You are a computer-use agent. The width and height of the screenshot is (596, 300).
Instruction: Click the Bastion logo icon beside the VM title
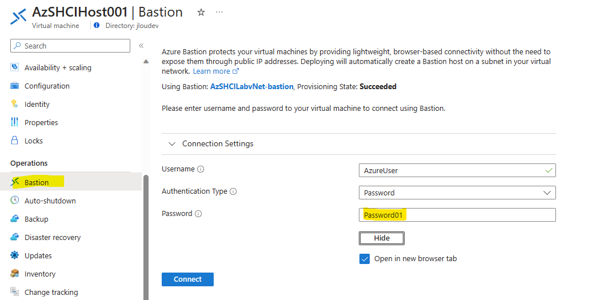click(x=18, y=17)
